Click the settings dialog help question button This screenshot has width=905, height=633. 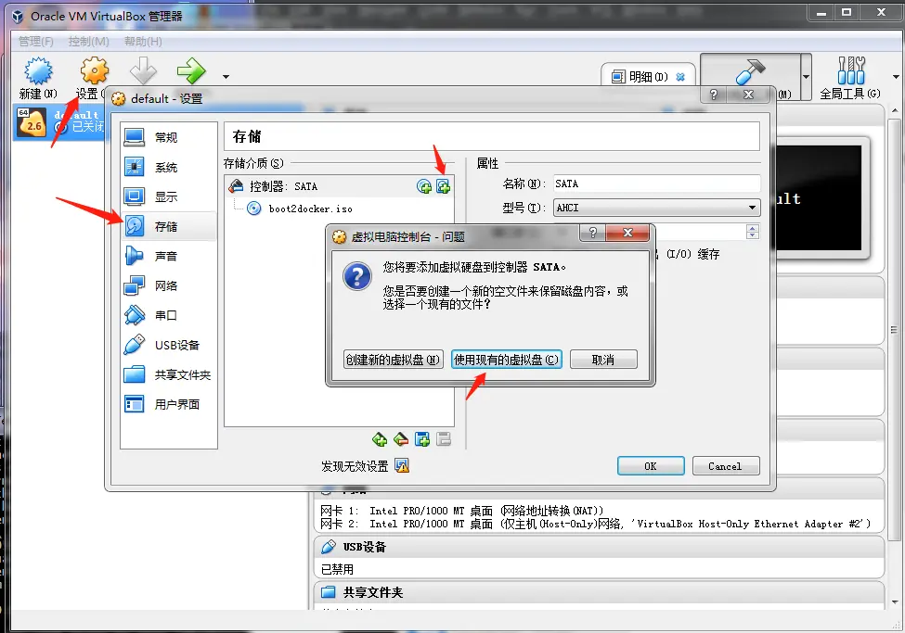(x=714, y=95)
